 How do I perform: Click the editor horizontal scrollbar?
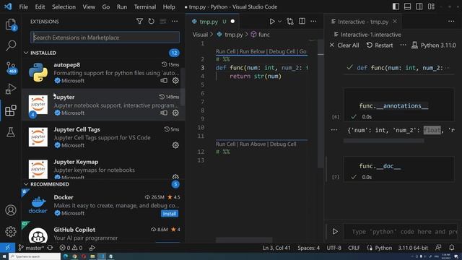tap(244, 240)
